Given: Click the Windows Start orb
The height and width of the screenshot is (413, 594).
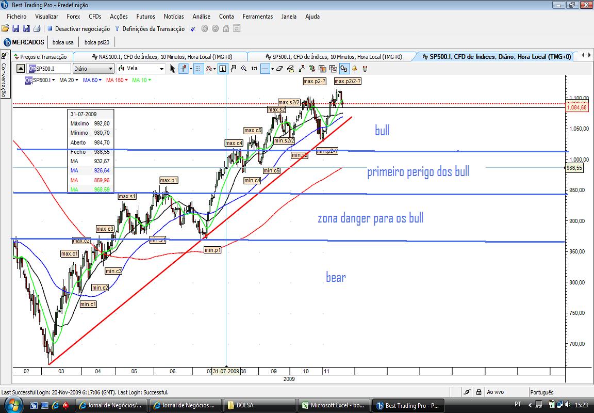Looking at the screenshot, I should (x=13, y=405).
